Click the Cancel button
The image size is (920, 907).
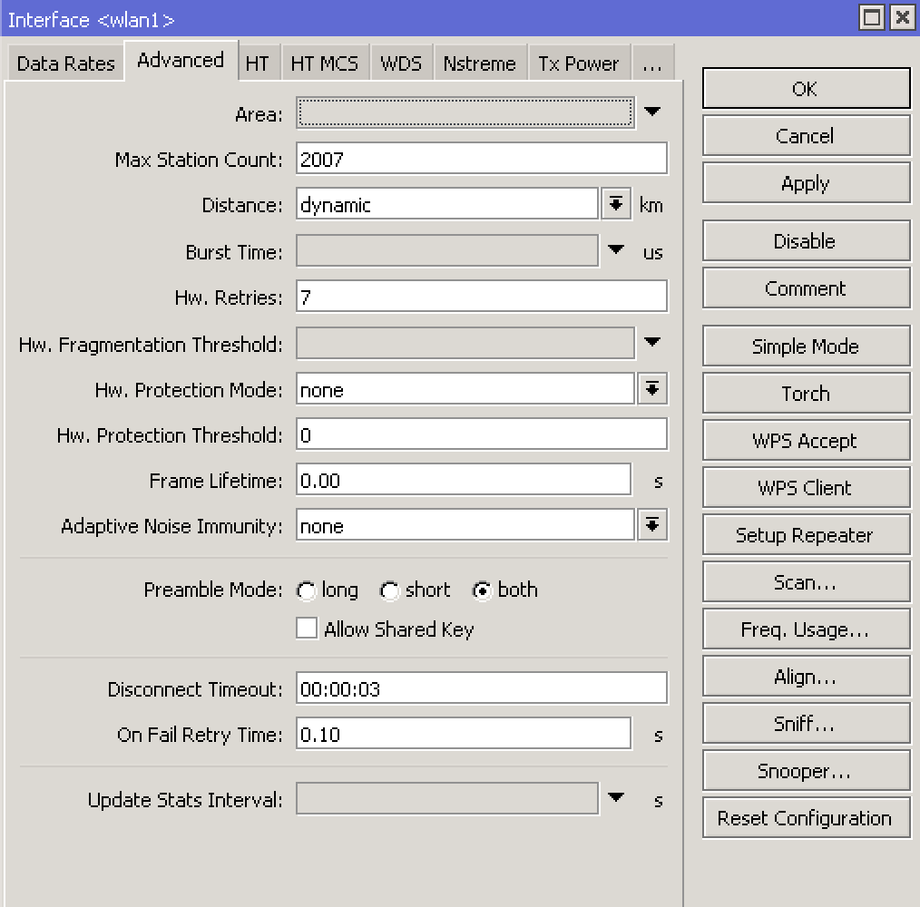point(807,135)
